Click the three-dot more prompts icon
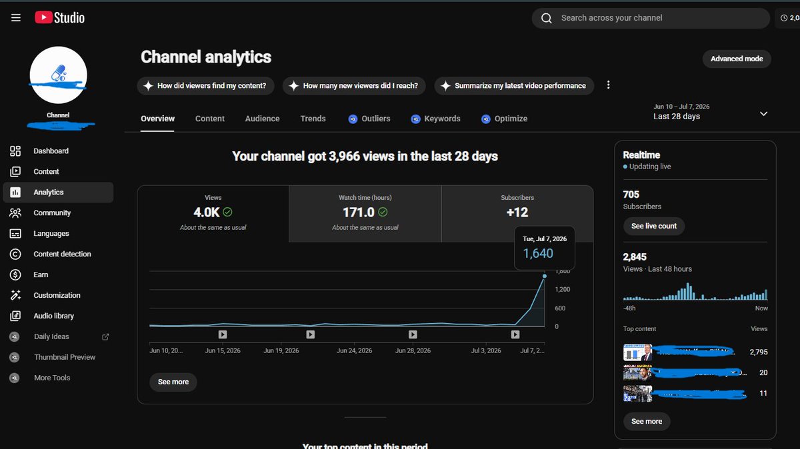 608,85
